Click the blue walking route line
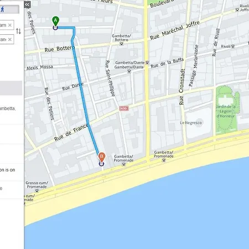The width and height of the screenshot is (249, 249). tap(81, 87)
